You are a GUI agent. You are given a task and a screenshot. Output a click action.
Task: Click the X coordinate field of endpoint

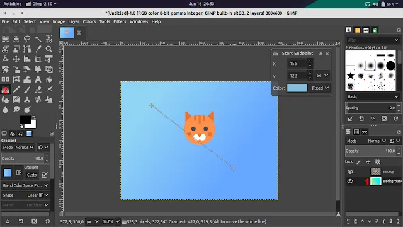click(297, 64)
